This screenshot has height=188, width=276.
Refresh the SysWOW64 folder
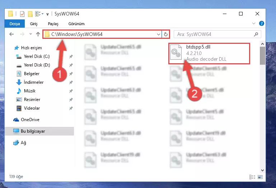(x=166, y=34)
